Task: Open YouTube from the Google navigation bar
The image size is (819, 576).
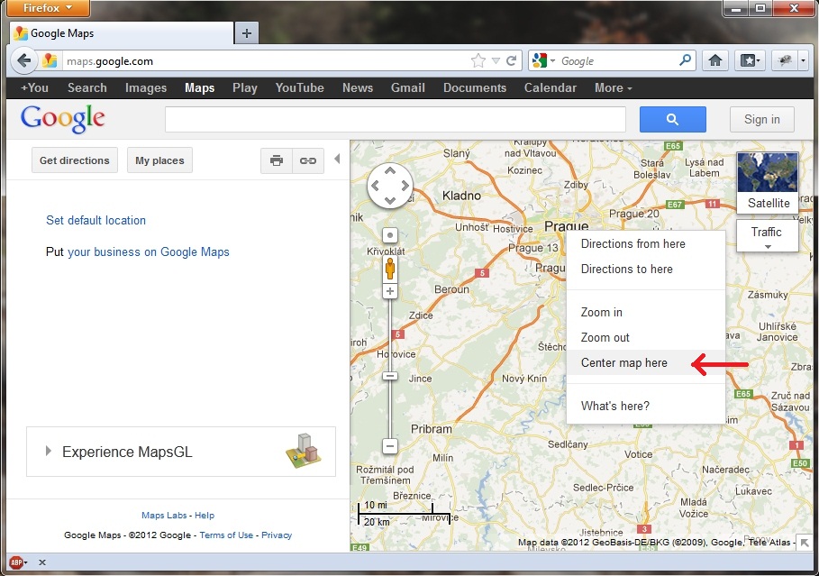Action: tap(298, 87)
